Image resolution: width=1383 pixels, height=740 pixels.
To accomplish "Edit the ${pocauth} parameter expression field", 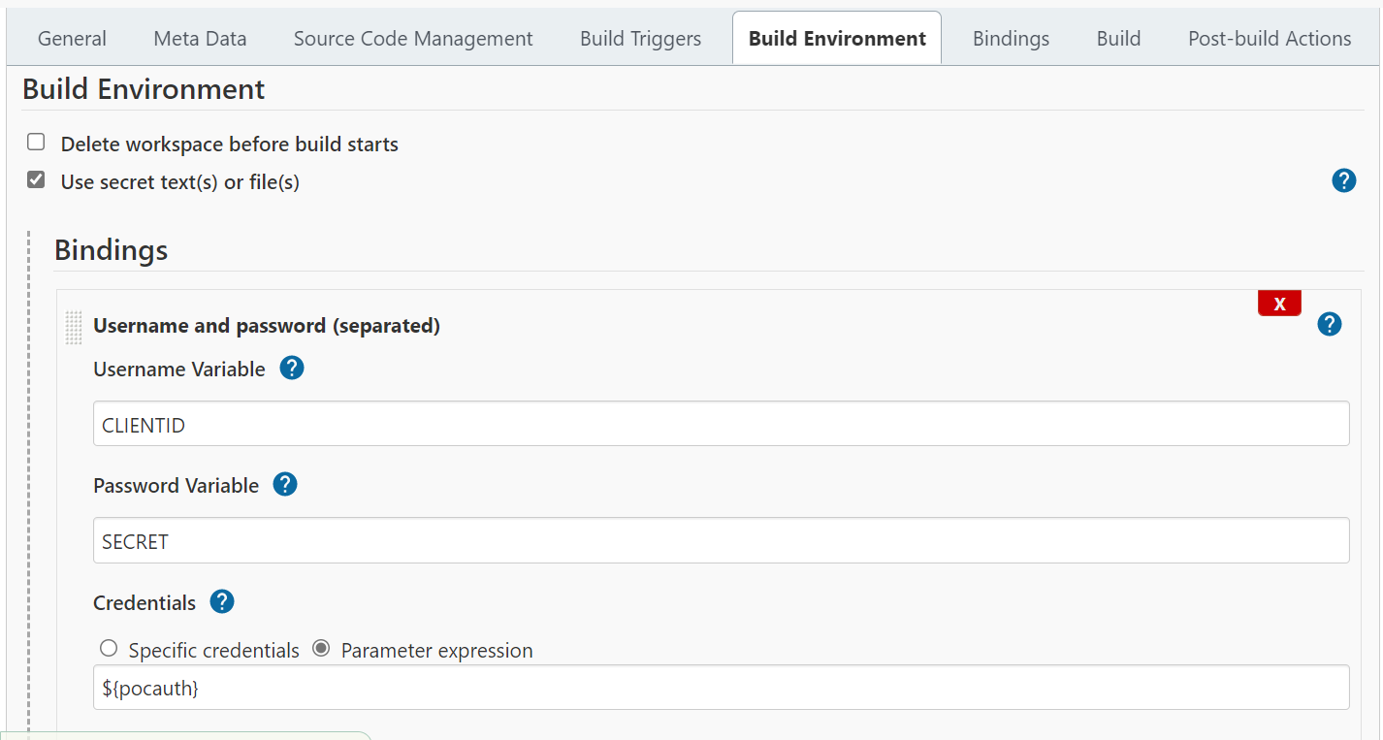I will pos(721,688).
